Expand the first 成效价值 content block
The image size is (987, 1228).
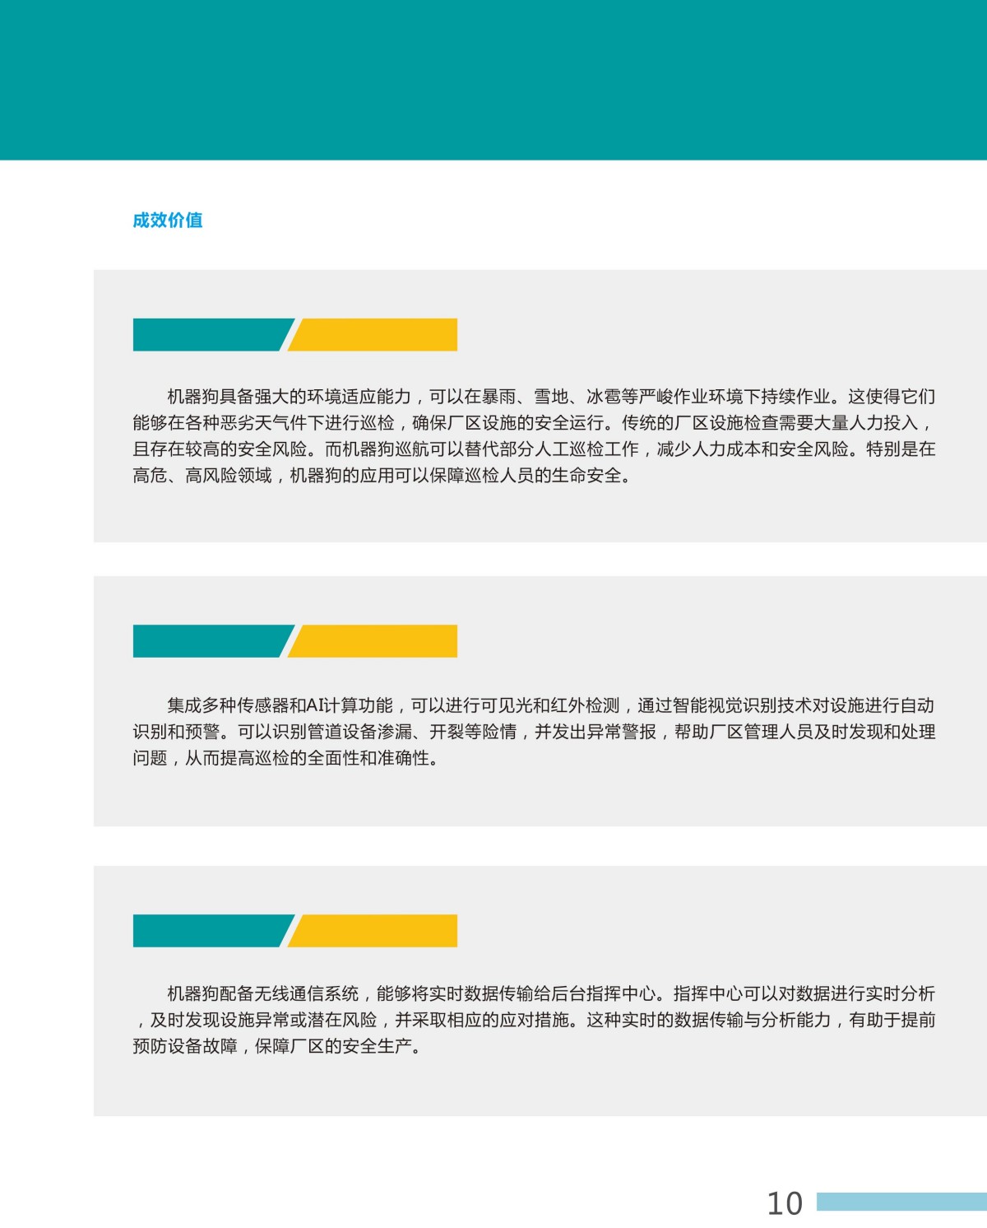(526, 403)
